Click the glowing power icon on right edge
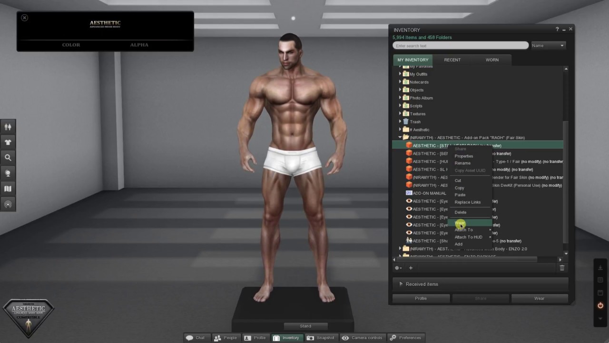 pyautogui.click(x=600, y=305)
